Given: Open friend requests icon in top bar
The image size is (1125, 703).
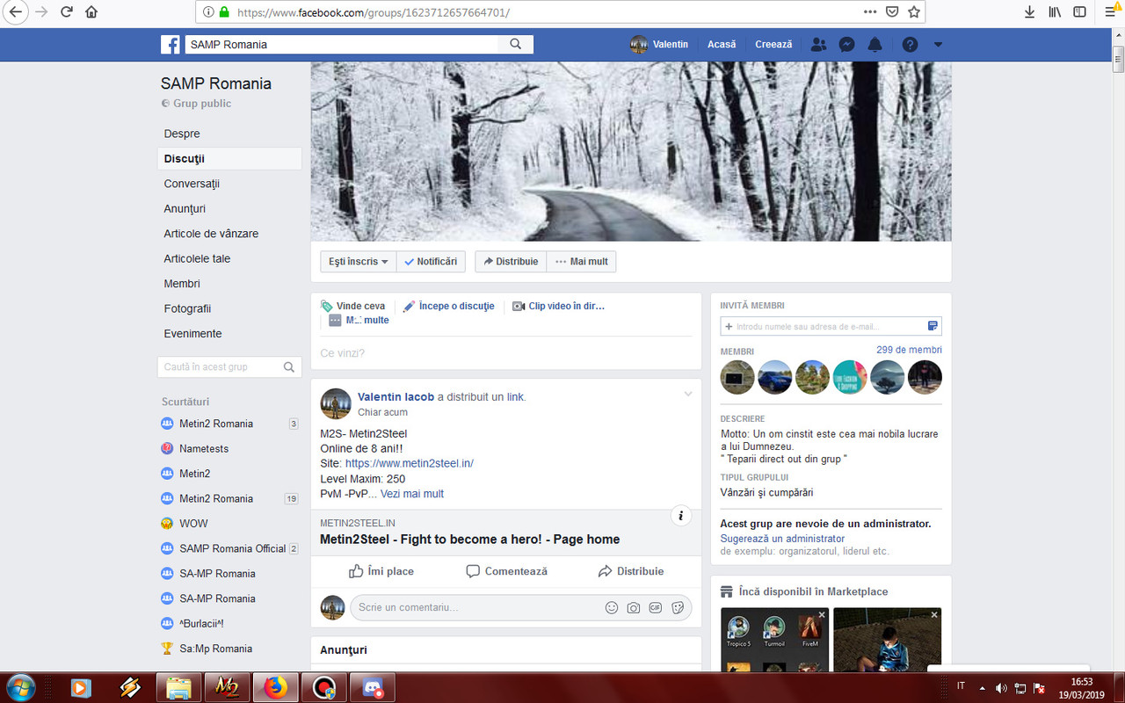Looking at the screenshot, I should (818, 44).
